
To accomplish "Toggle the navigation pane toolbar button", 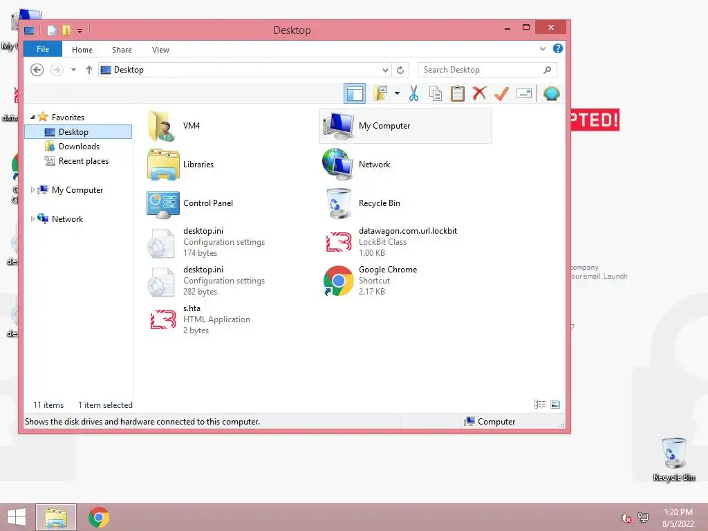I will pyautogui.click(x=355, y=94).
